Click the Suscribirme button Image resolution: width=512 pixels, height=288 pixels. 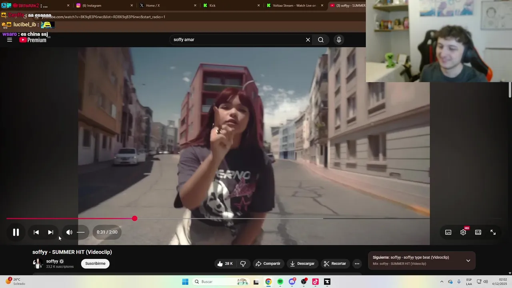click(95, 264)
